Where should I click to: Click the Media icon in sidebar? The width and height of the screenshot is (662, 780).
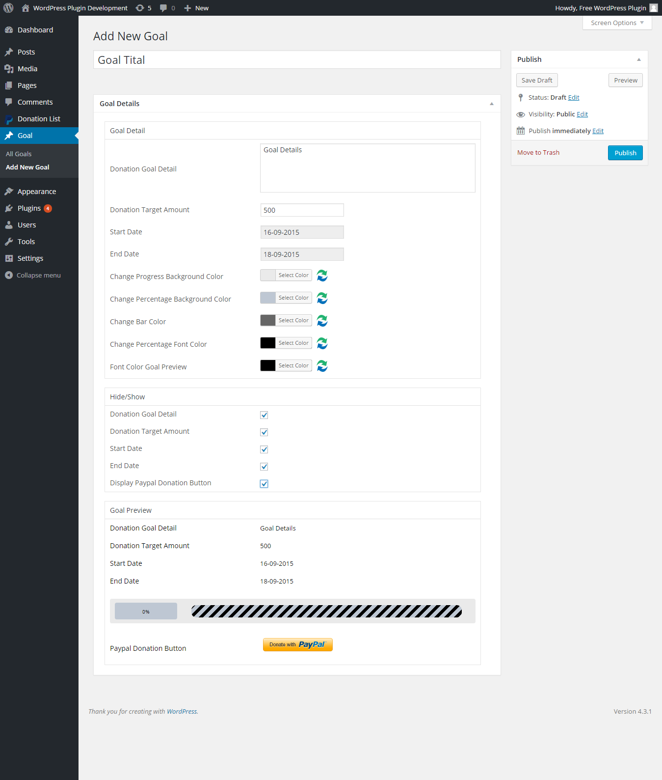(9, 69)
